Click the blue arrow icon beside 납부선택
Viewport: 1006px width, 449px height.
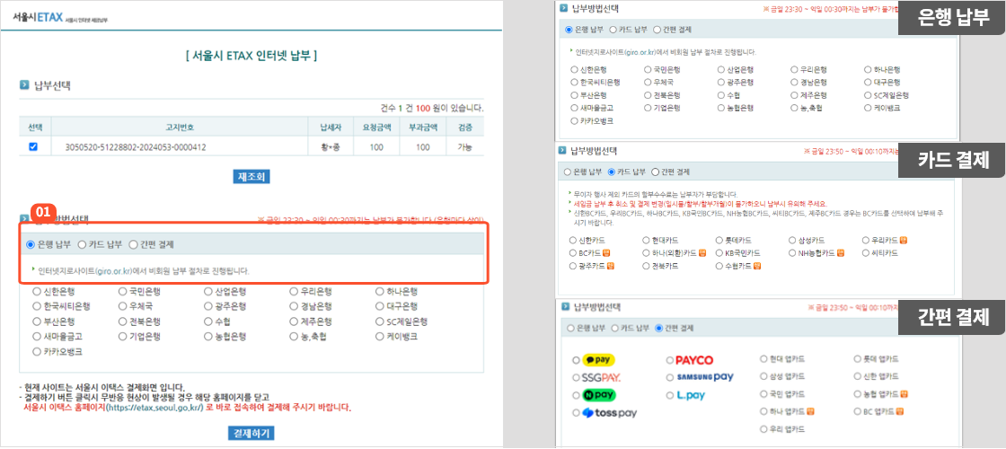[x=24, y=84]
